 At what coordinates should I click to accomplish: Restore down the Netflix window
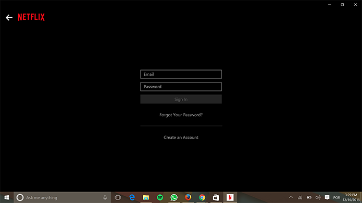342,5
